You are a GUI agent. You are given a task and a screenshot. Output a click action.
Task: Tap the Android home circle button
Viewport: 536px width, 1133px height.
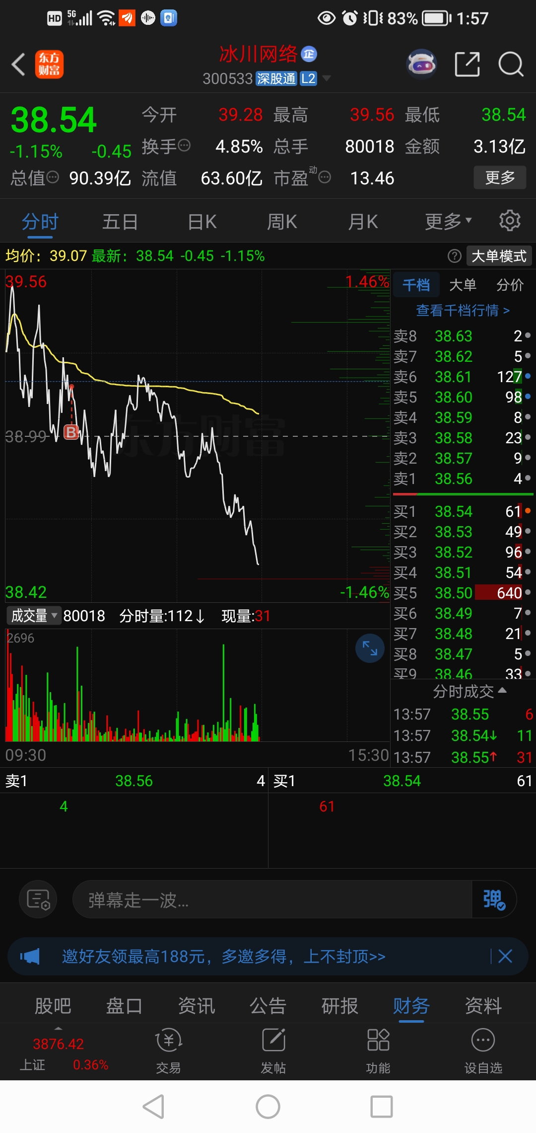[x=268, y=1107]
